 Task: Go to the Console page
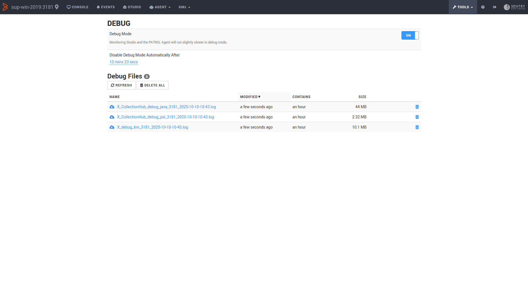[78, 7]
